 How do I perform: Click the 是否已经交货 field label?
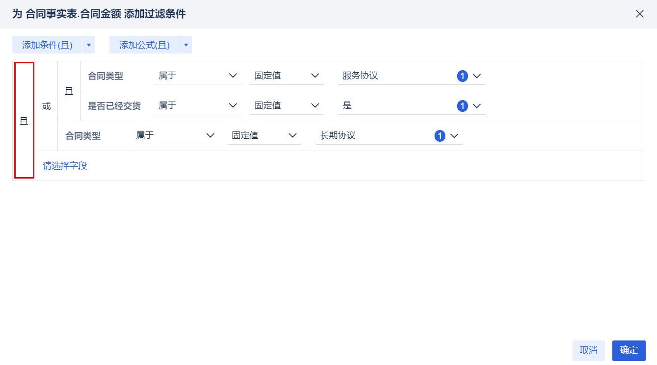[114, 106]
